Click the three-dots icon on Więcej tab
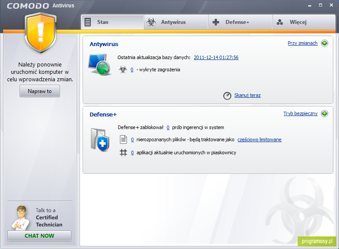This screenshot has width=339, height=249. [280, 22]
